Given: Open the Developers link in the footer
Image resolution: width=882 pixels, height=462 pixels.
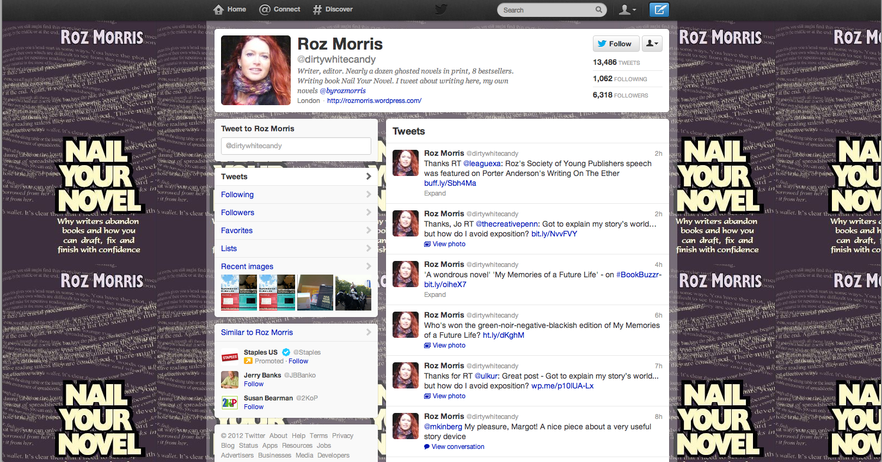Looking at the screenshot, I should [333, 455].
